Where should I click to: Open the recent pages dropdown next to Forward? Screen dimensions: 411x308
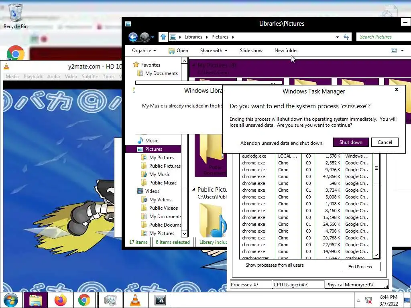coord(153,37)
